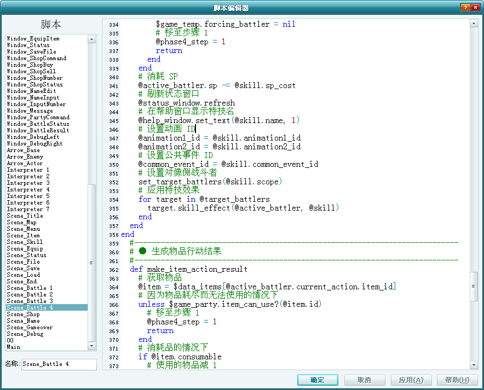Edit the 名称 script name field
Viewport: 484px width, 390px height.
tap(59, 364)
